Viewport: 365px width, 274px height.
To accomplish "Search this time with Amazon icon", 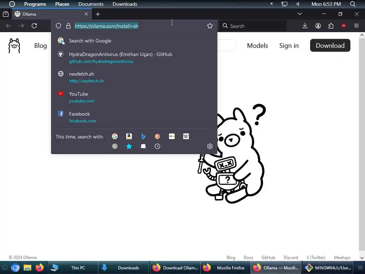I will pos(129,136).
